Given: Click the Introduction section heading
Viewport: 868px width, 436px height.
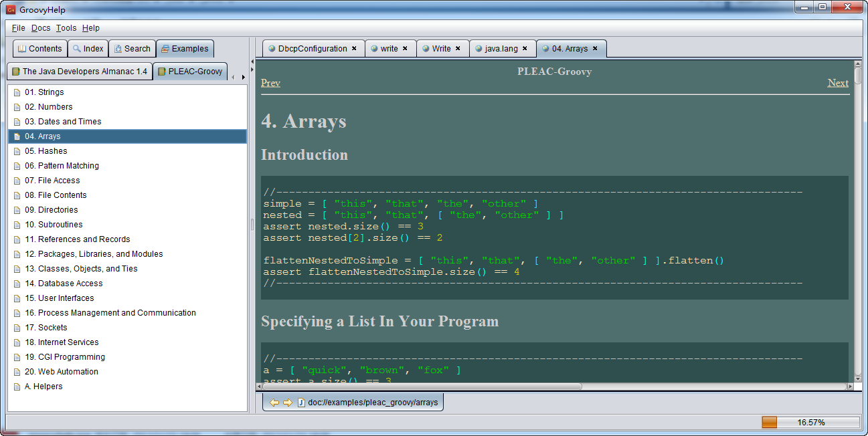Looking at the screenshot, I should (x=305, y=154).
